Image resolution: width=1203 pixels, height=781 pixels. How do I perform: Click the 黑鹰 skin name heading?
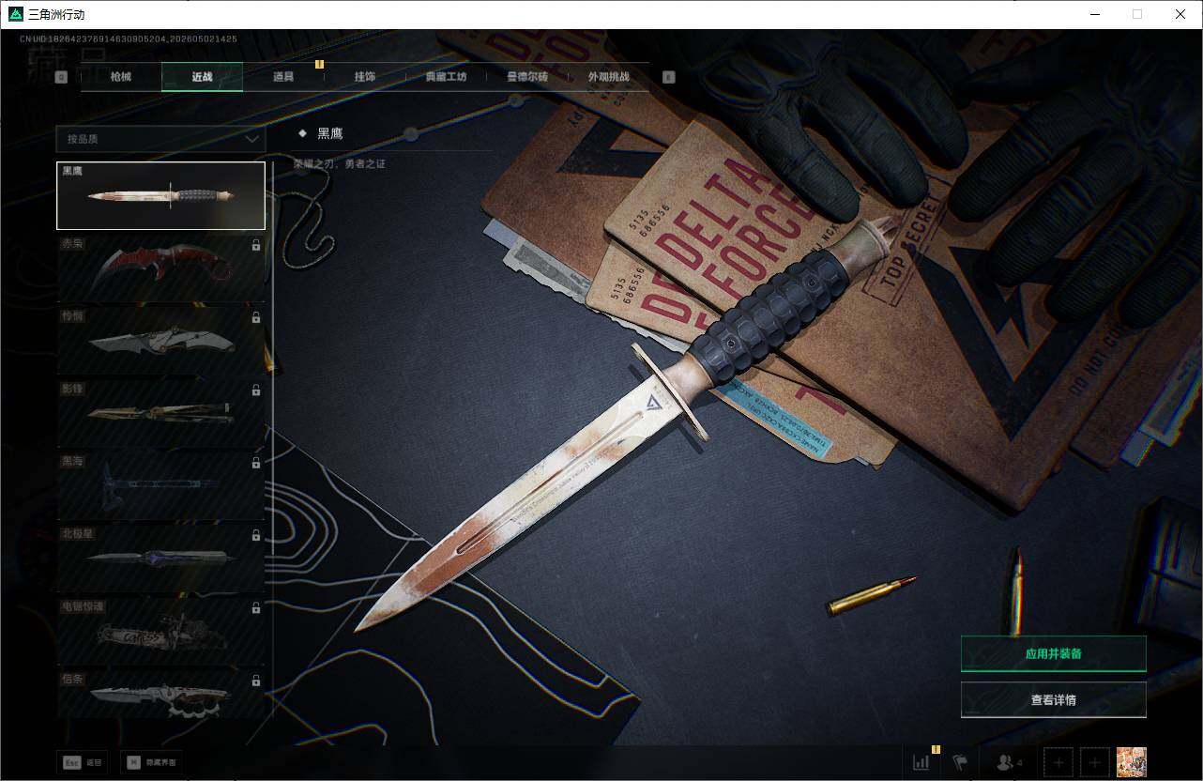tap(329, 133)
